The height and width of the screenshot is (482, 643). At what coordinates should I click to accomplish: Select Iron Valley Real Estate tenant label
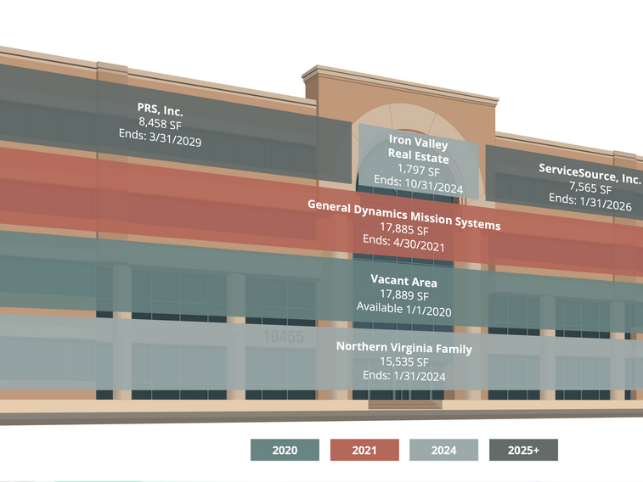pos(418,149)
